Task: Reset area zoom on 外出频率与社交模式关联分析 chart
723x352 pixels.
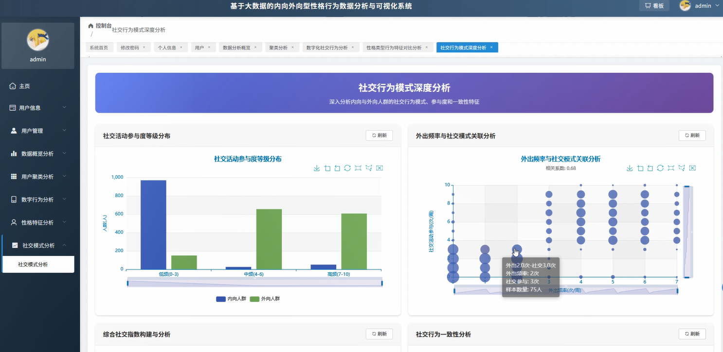Action: 650,168
